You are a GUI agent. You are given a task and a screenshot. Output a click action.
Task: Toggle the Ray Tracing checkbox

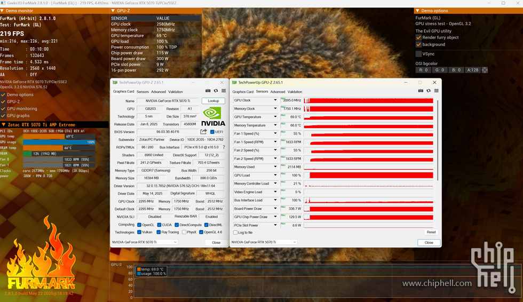click(x=159, y=232)
